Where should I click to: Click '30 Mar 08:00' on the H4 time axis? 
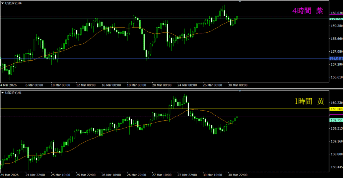(x=237, y=85)
